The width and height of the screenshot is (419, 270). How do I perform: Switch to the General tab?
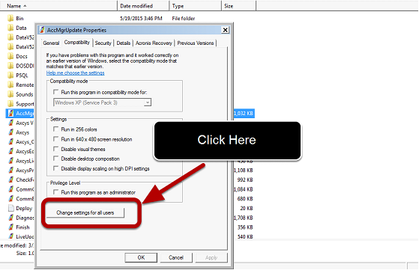(51, 43)
